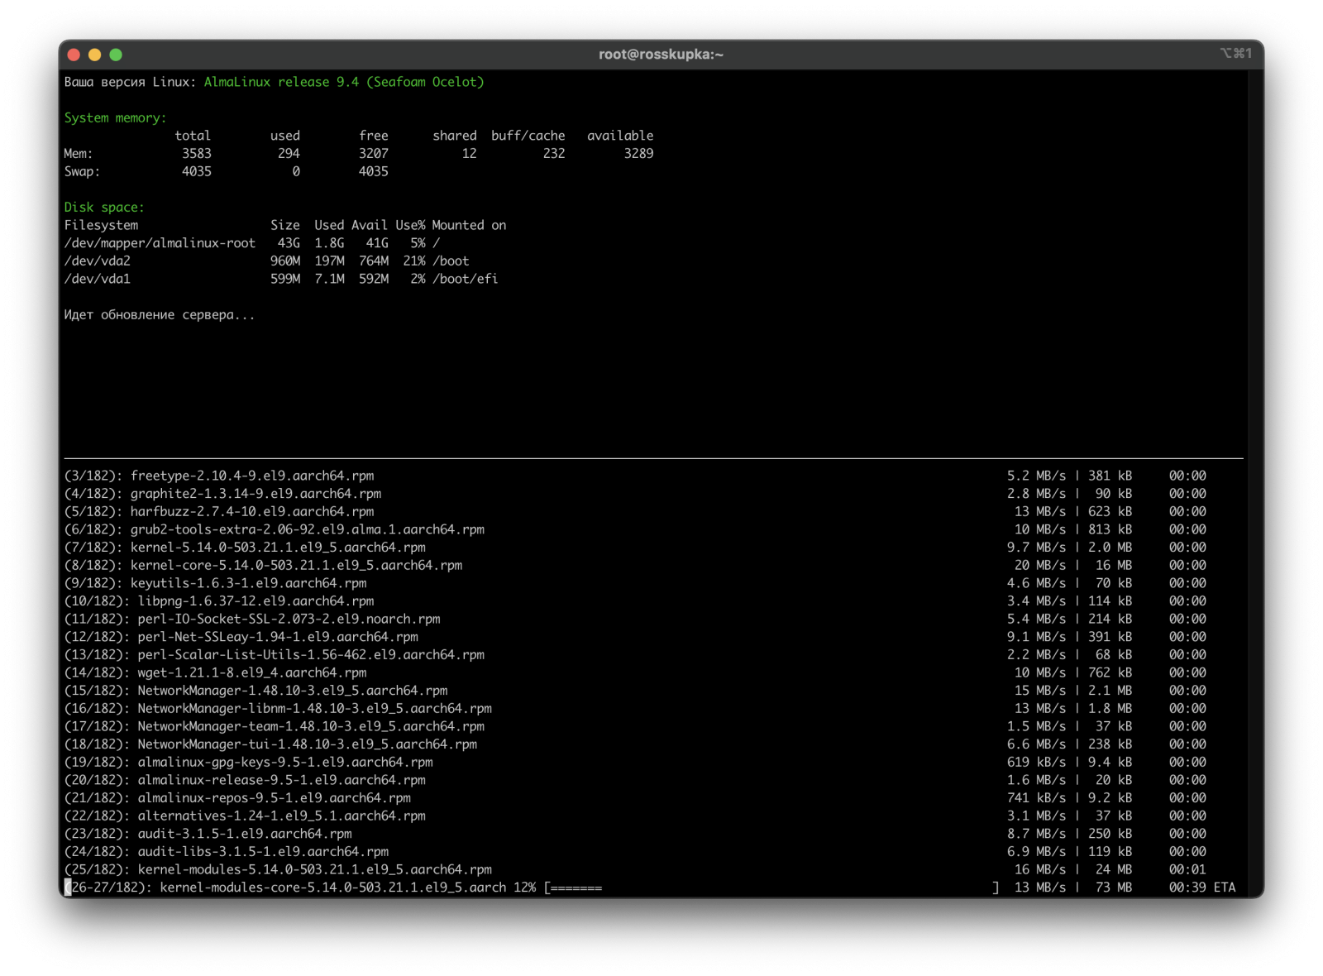Click the grub2-tools-extra package name
The width and height of the screenshot is (1323, 976).
point(308,529)
